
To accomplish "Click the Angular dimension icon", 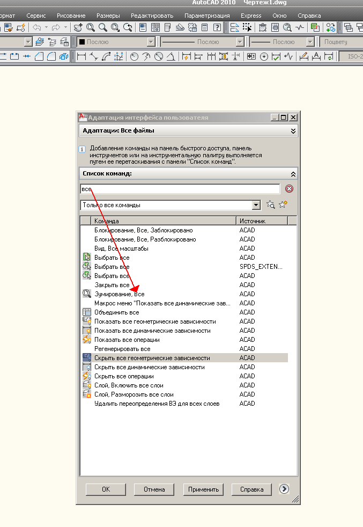I will (x=171, y=56).
